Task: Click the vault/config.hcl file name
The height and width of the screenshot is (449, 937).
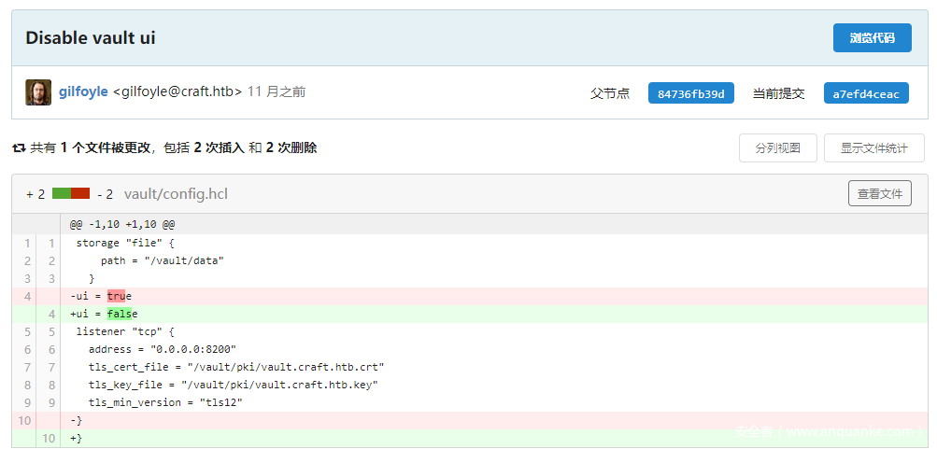Action: 176,194
